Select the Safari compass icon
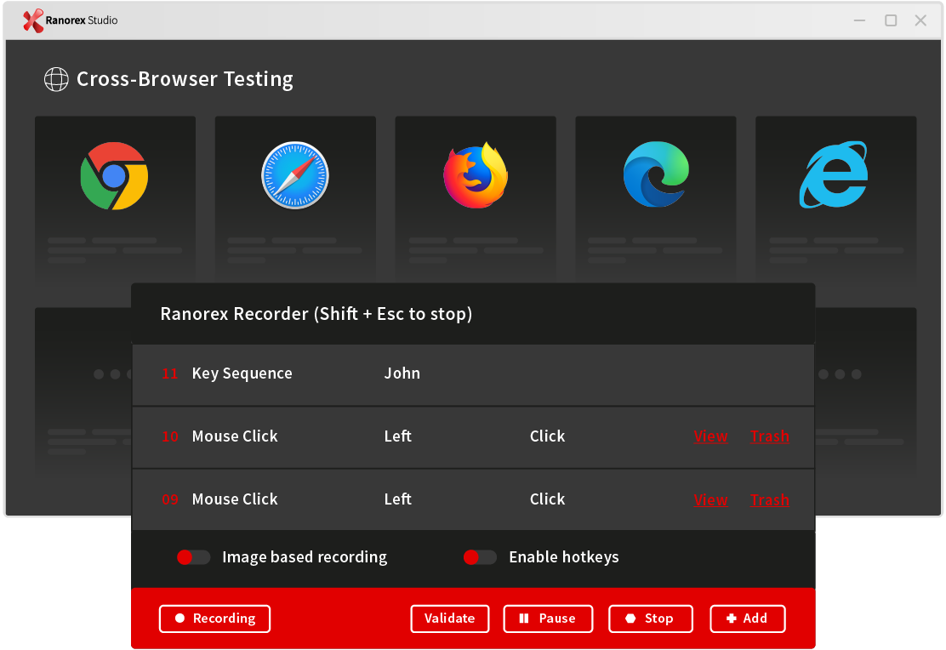 [x=295, y=175]
